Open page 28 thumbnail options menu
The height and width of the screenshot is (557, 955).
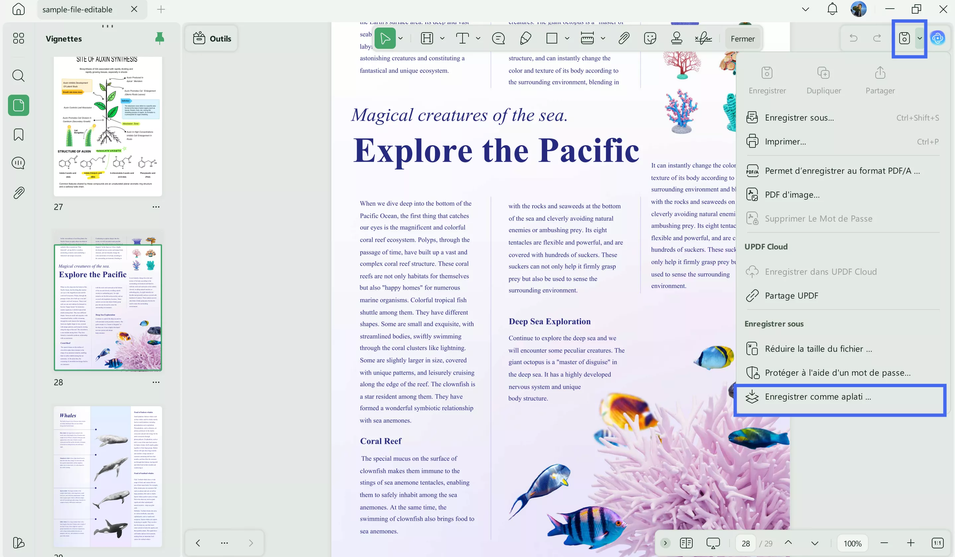156,382
